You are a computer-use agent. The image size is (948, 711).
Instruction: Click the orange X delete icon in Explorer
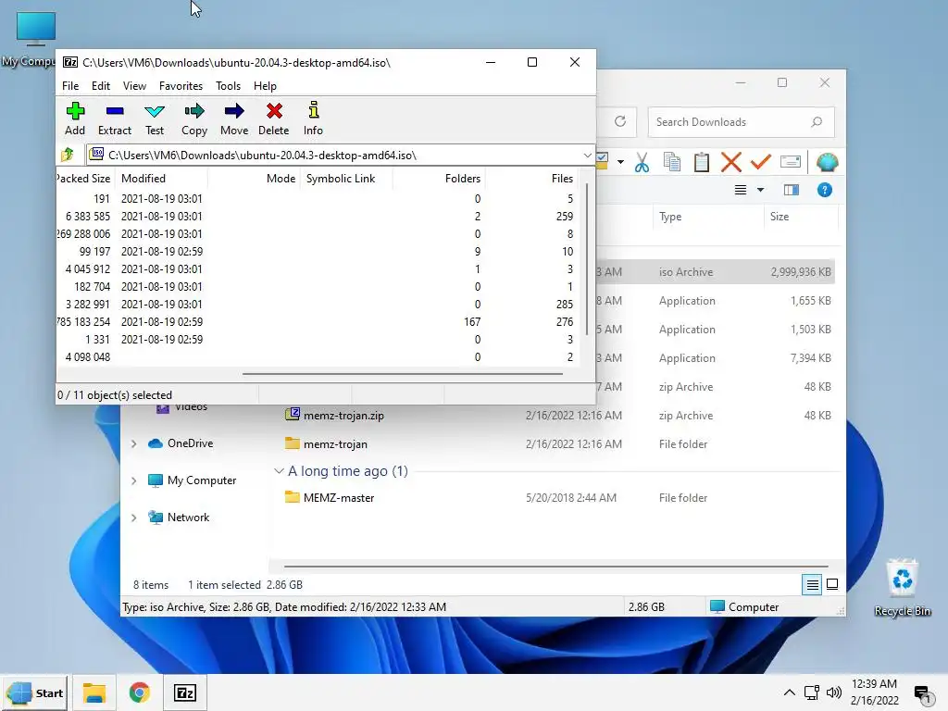coord(731,162)
